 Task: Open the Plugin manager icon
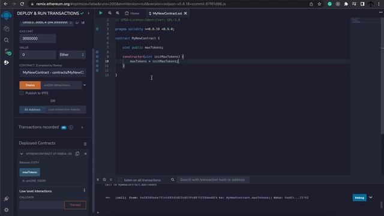pyautogui.click(x=7, y=199)
